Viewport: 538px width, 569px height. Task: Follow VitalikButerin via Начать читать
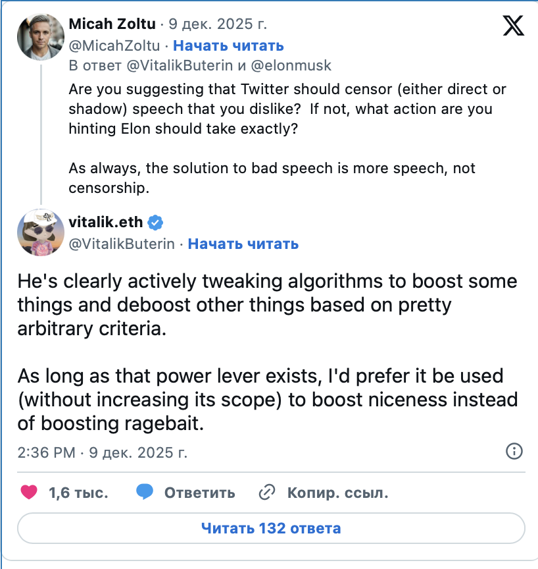pyautogui.click(x=243, y=244)
